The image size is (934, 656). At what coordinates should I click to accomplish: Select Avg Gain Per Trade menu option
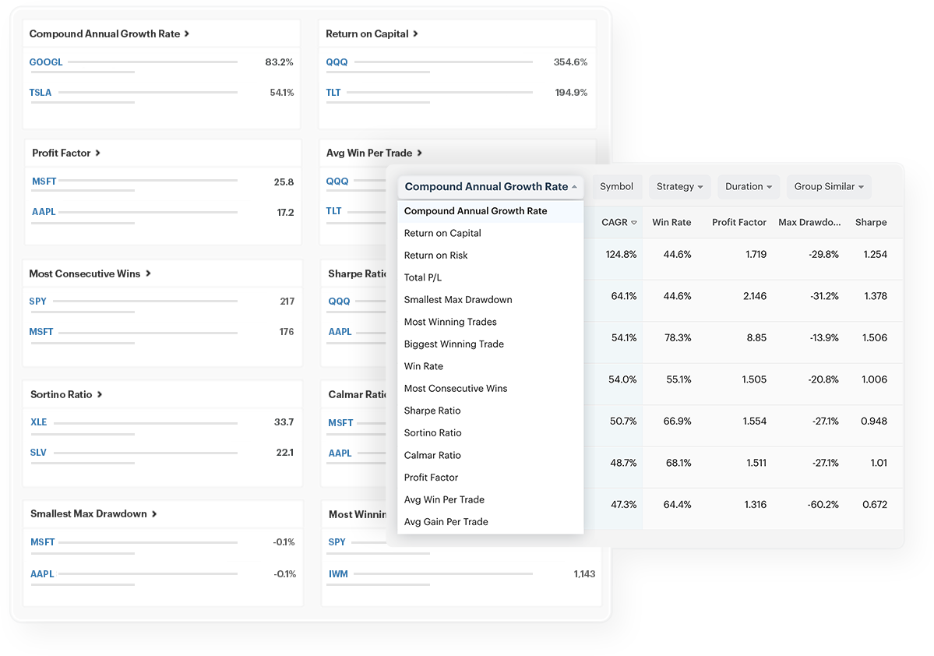[490, 521]
